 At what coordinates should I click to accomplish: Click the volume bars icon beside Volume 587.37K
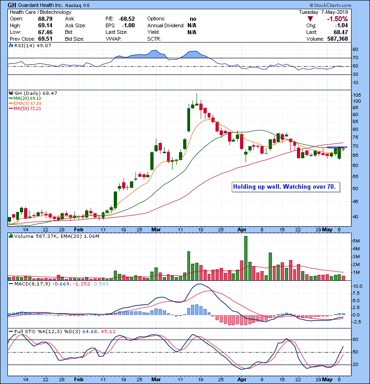click(x=11, y=236)
